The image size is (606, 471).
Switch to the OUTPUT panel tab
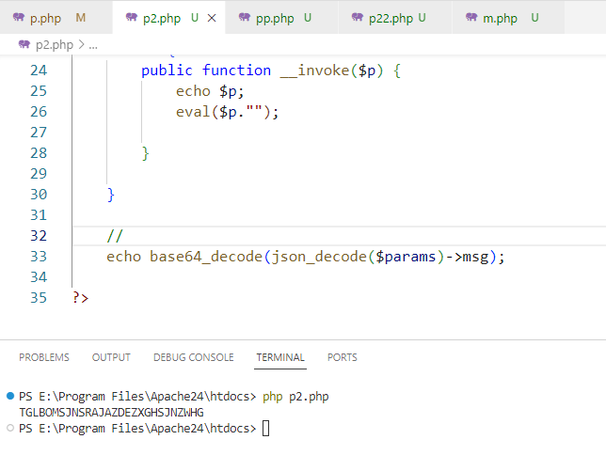pyautogui.click(x=111, y=357)
